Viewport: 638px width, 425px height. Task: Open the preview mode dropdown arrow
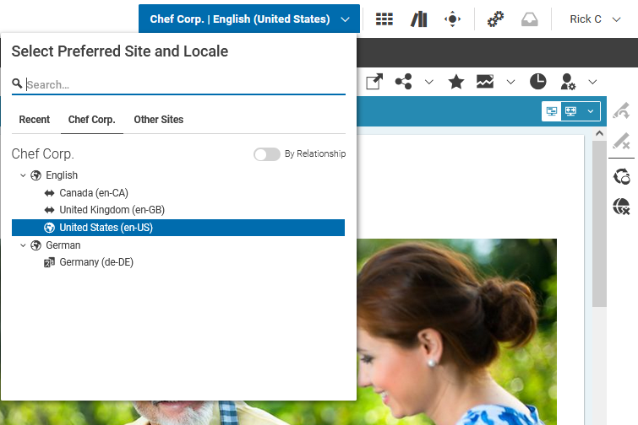point(591,111)
